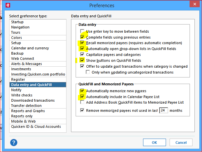Click Cancel to discard changes

(181, 142)
